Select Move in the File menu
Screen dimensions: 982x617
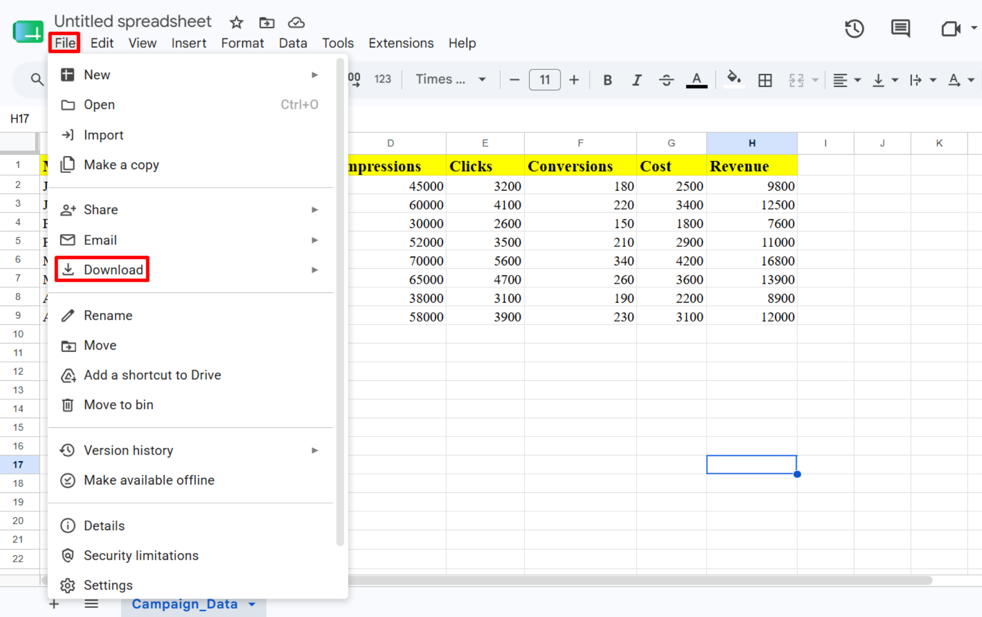(190, 345)
